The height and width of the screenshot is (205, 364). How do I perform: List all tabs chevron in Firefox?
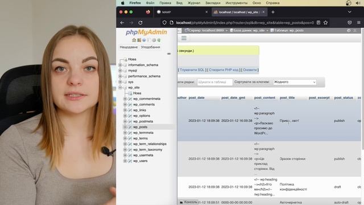coord(350,12)
